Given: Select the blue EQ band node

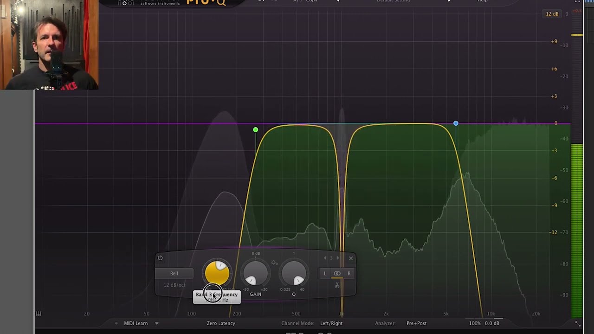Looking at the screenshot, I should [456, 123].
